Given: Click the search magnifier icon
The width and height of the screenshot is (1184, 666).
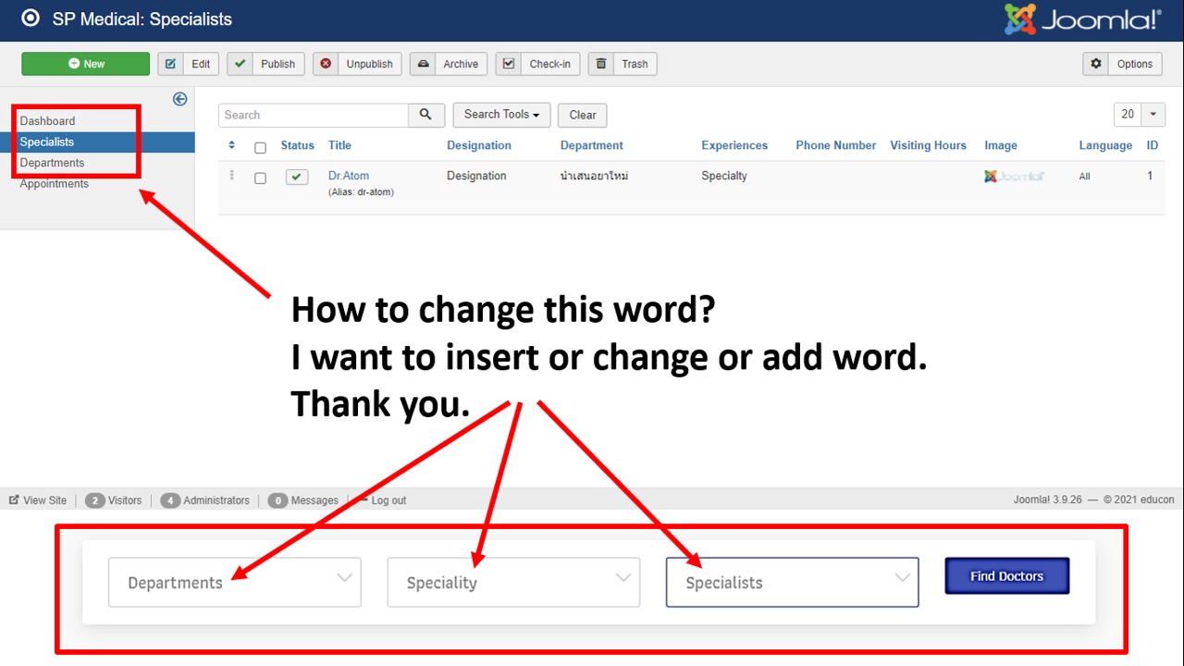Looking at the screenshot, I should click(x=425, y=115).
